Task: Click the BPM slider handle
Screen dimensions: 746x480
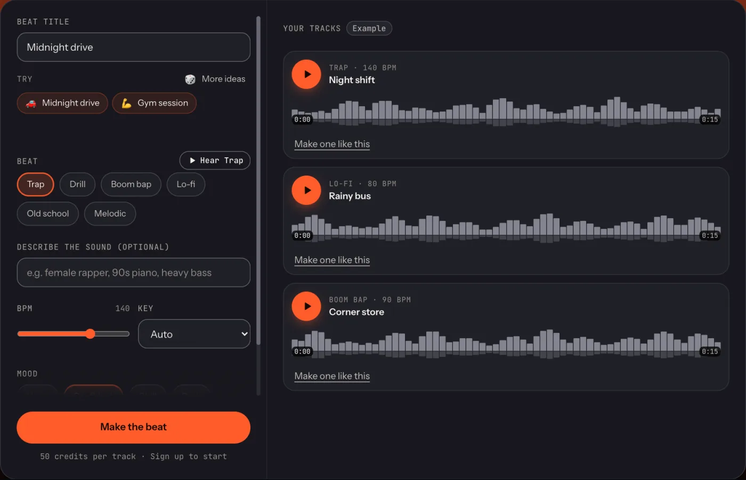Action: (x=90, y=334)
